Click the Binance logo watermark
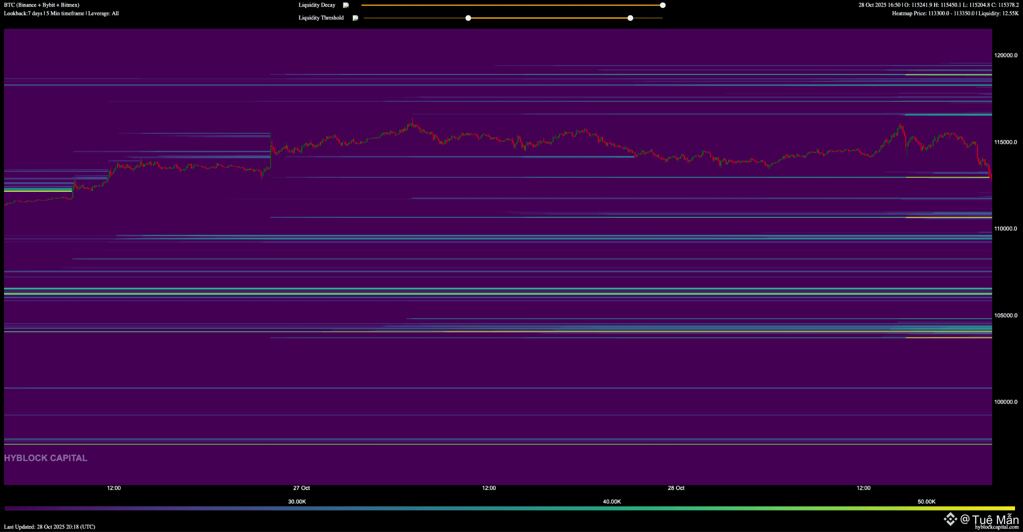 click(950, 519)
